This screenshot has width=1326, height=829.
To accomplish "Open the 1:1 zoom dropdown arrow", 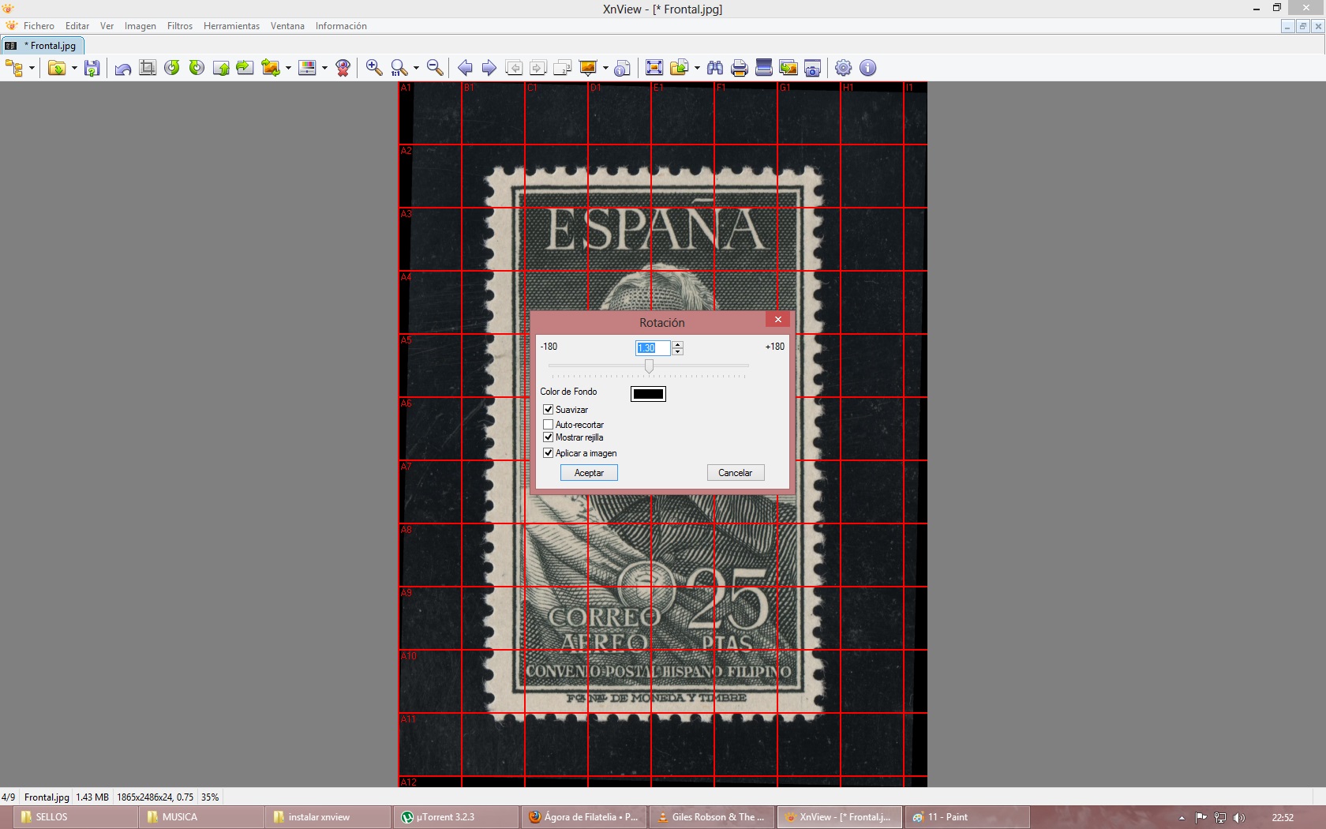I will (416, 68).
